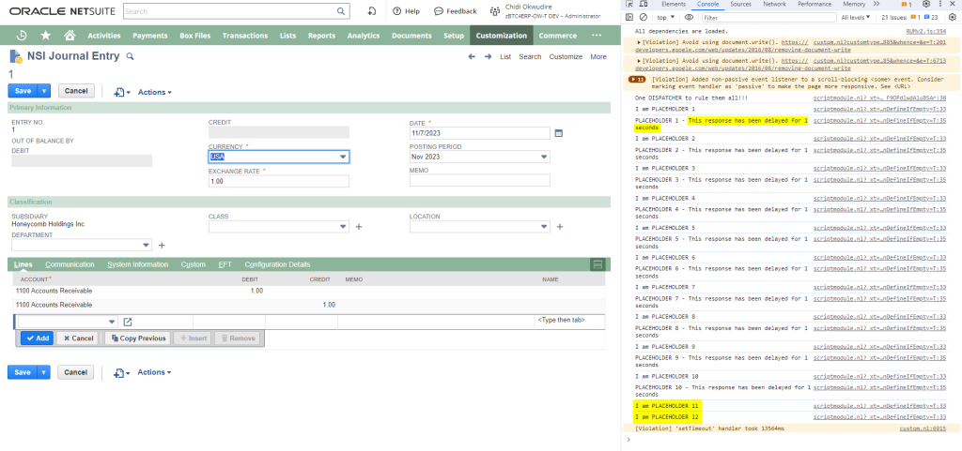
Task: Click the global search magnifier icon
Action: pos(341,11)
